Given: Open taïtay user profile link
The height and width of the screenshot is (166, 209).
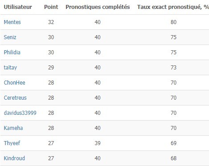Looking at the screenshot, I should tap(10, 68).
